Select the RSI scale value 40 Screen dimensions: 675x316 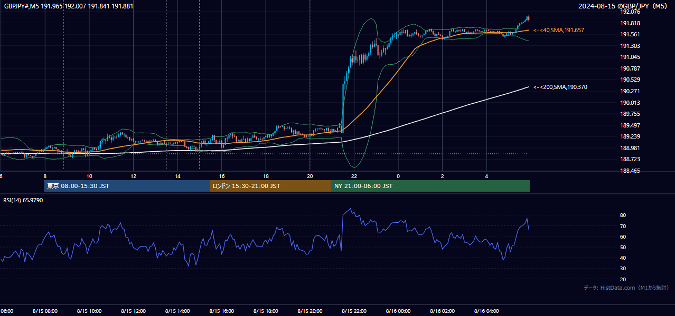[623, 258]
